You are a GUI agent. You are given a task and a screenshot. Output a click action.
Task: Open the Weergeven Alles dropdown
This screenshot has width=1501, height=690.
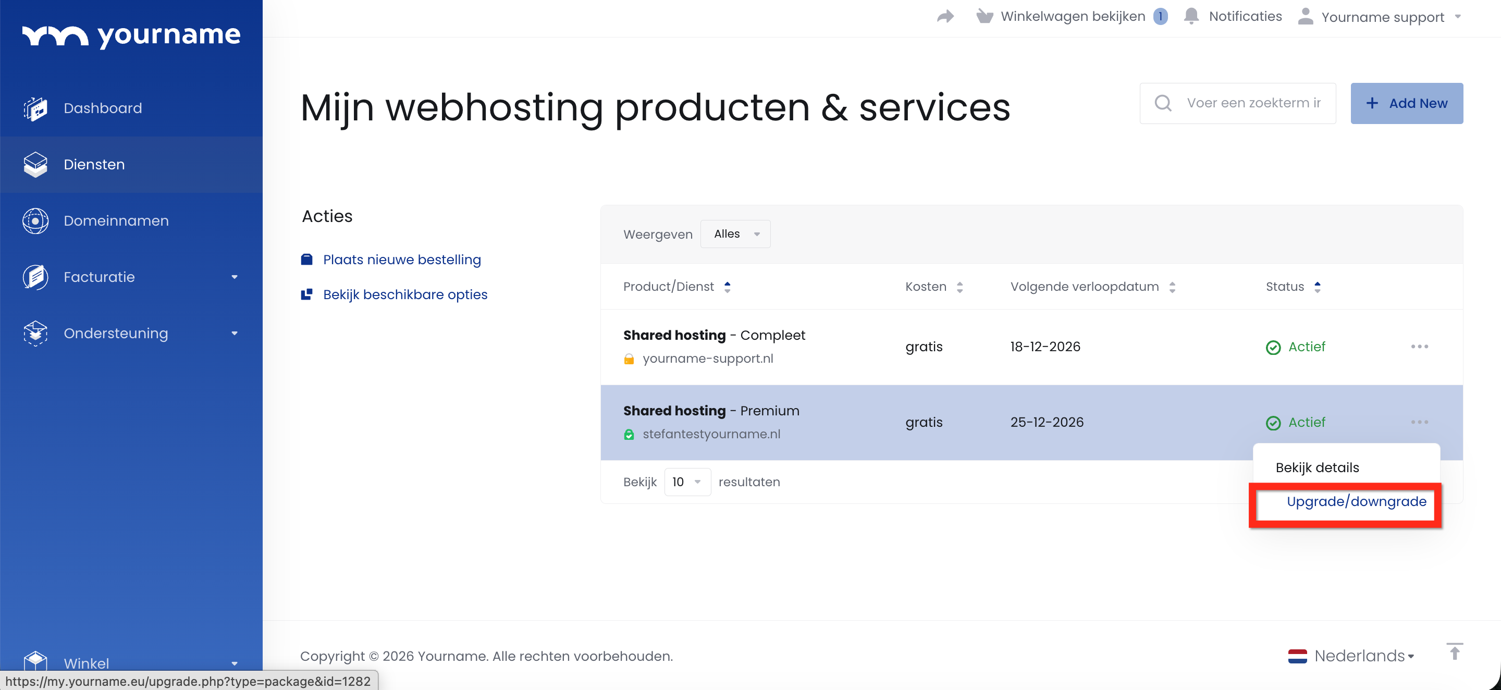(735, 235)
